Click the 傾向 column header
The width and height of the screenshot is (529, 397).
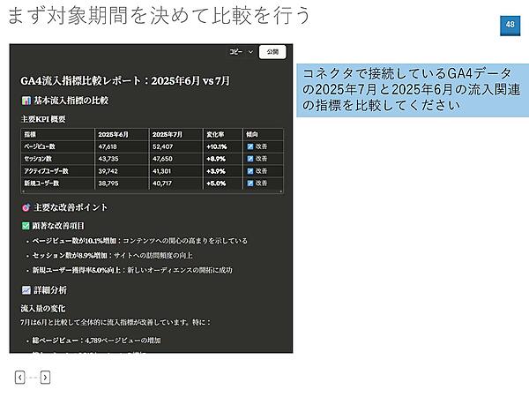tap(252, 134)
